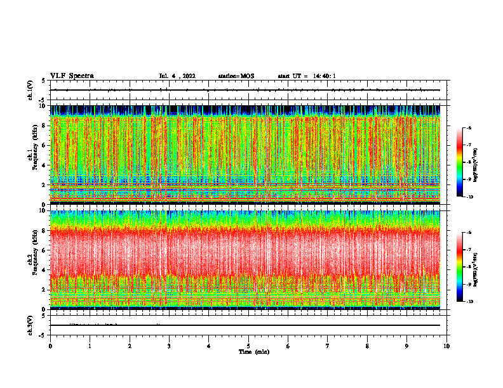Click the "5" tick of the ch.1(V) axis
This screenshot has width=503, height=388.
44,81
